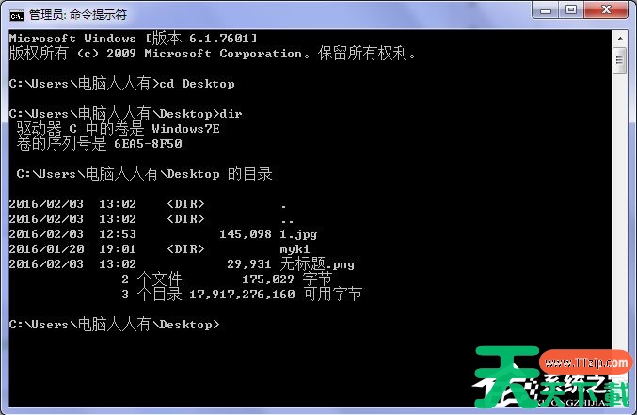Click the vertical scrollbar thumb

coord(620,60)
